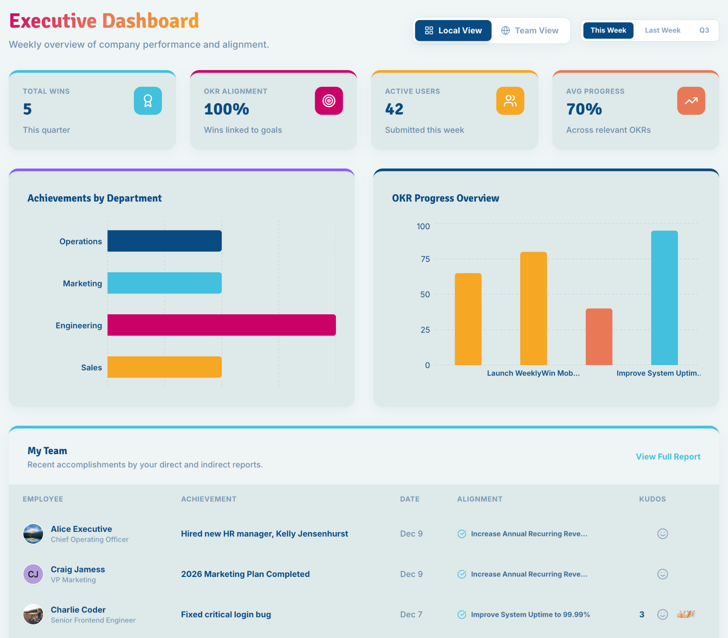The image size is (728, 638).
Task: Open achievement '2026 Marketing Plan Completed'
Action: [245, 574]
